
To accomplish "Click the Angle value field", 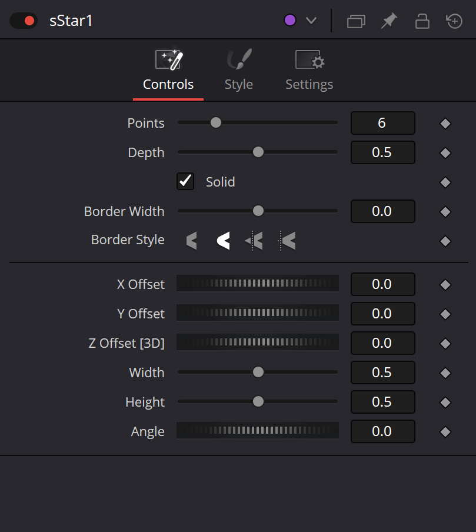I will point(382,431).
